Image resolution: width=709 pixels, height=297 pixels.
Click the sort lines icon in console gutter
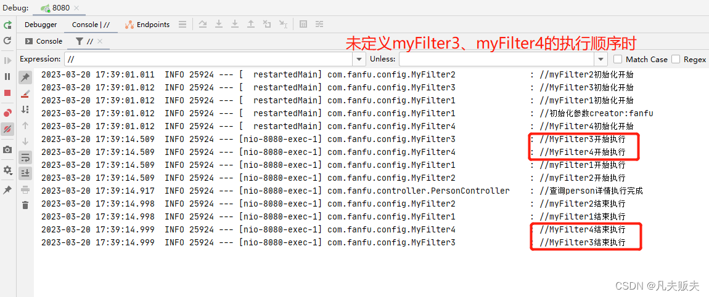pyautogui.click(x=25, y=109)
